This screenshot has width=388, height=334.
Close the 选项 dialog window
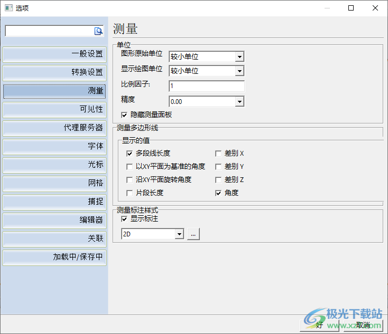[x=375, y=8]
